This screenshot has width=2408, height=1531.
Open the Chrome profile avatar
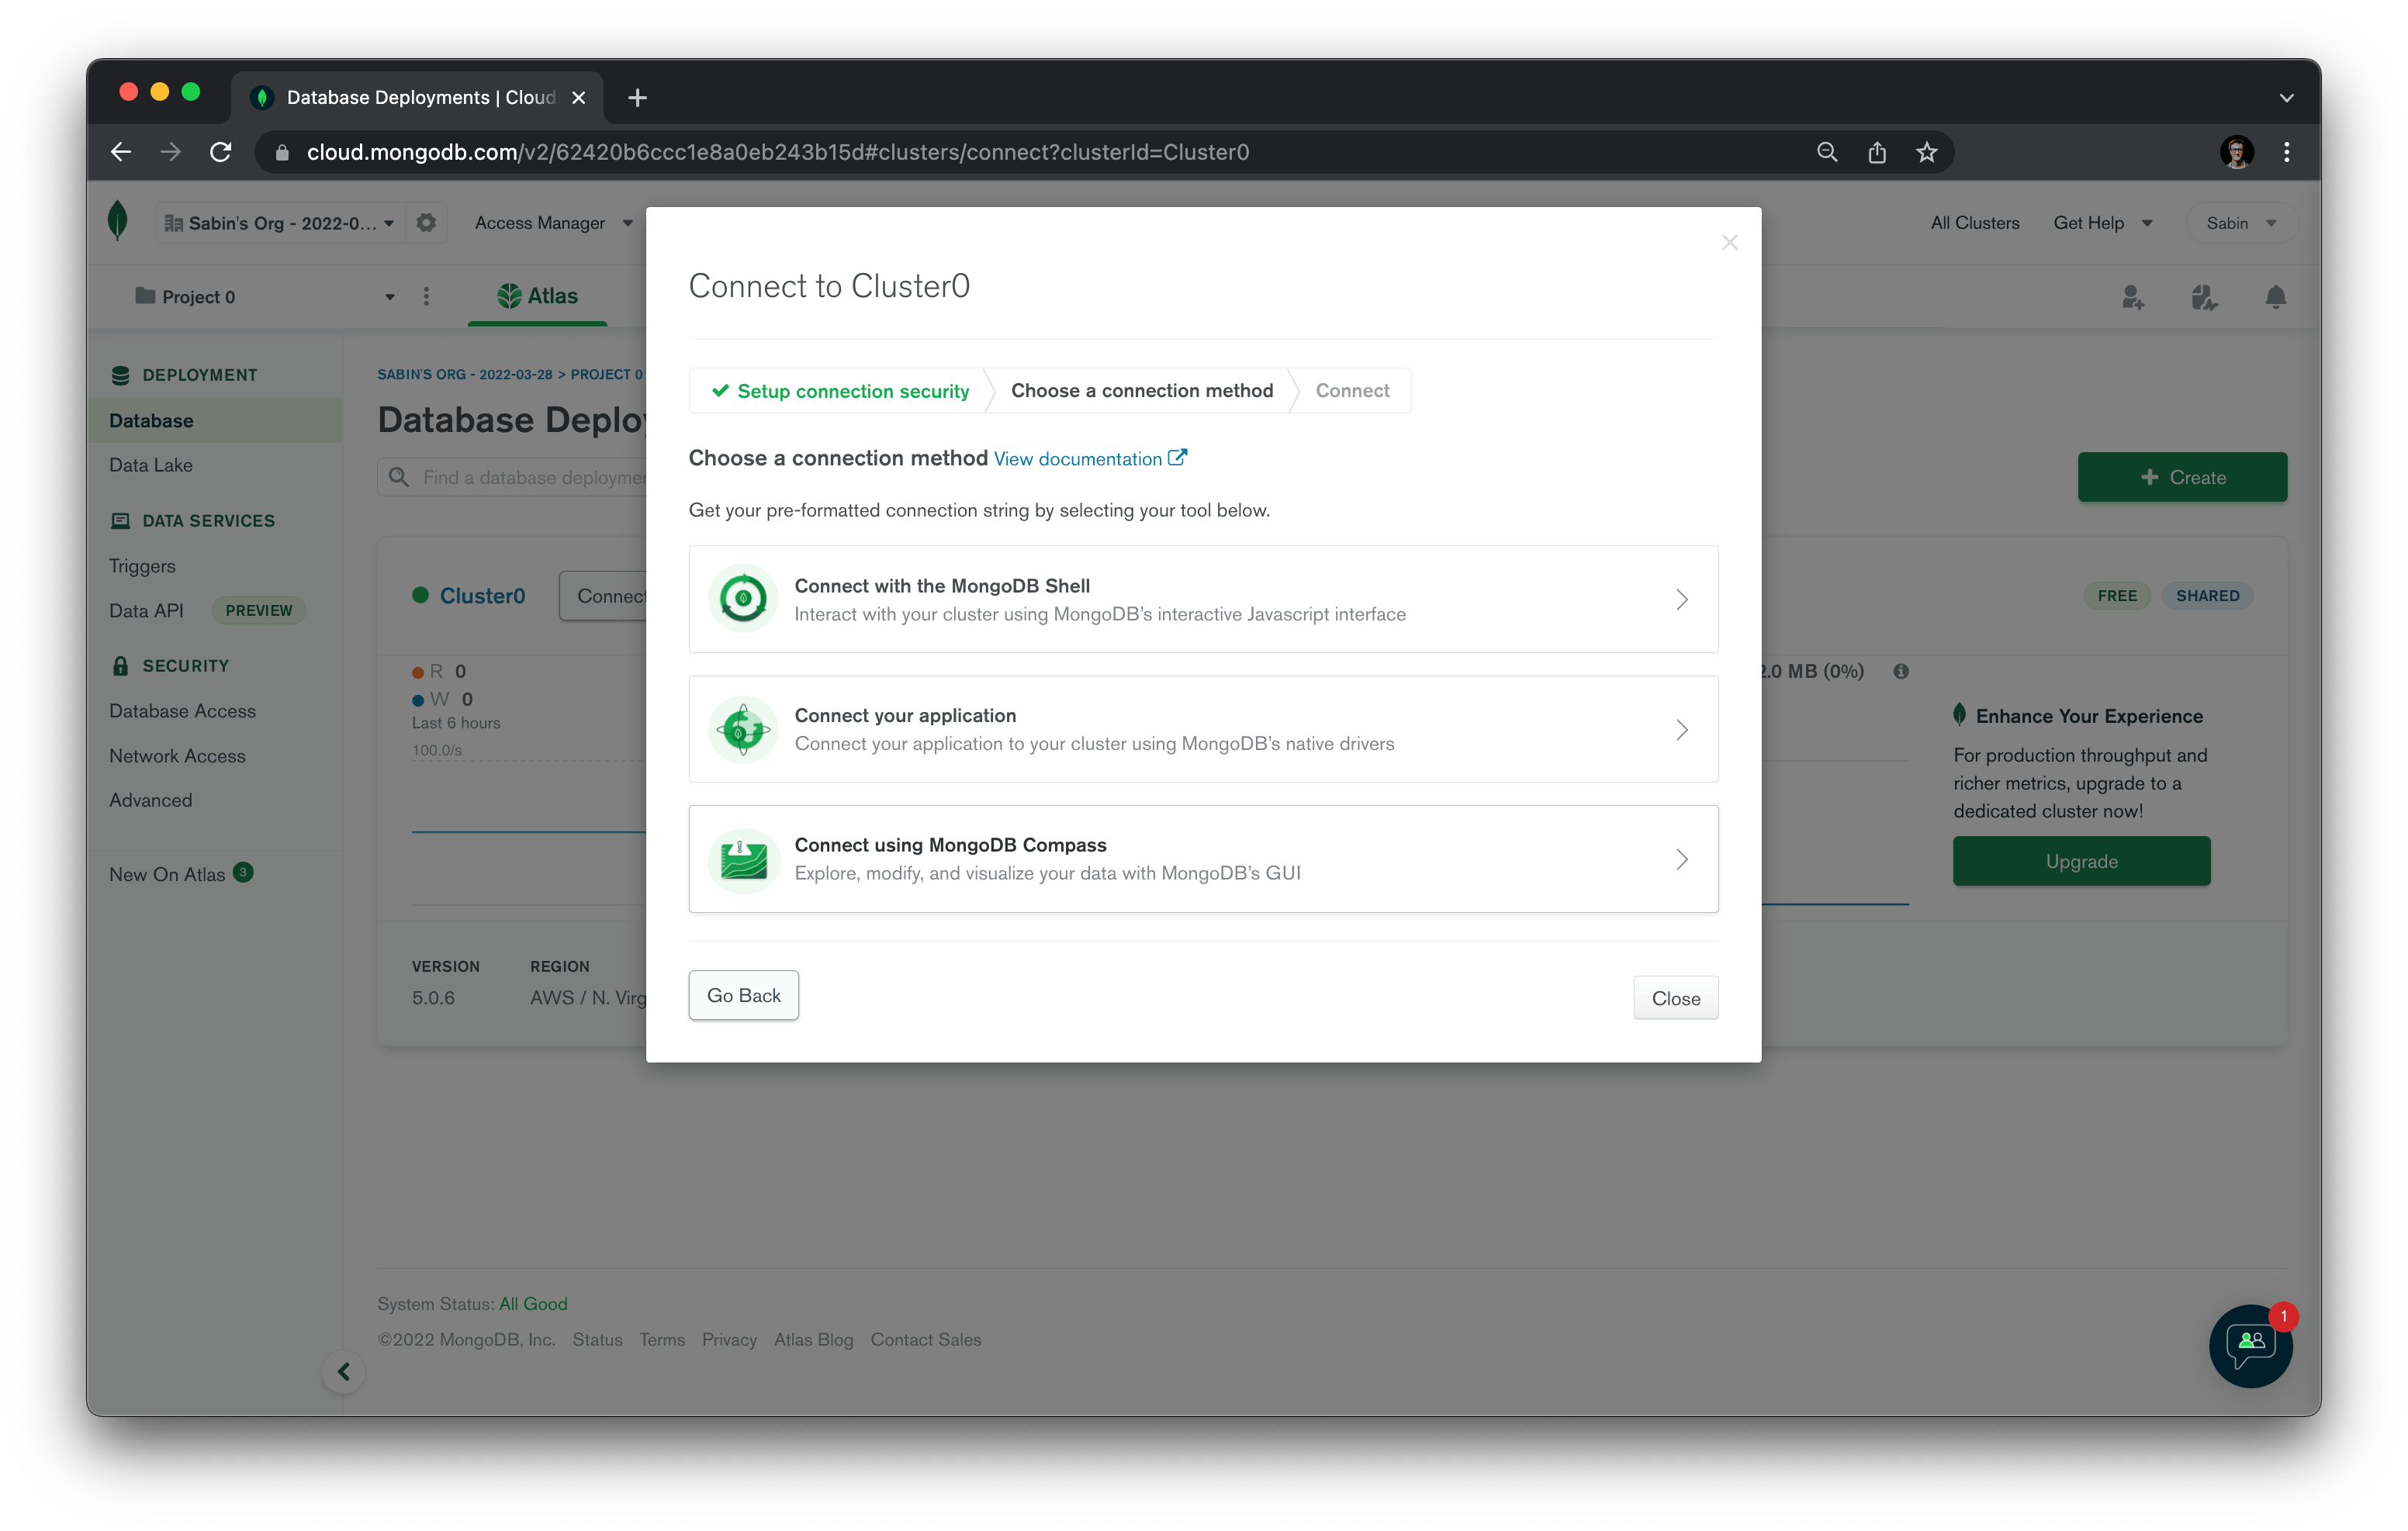click(x=2237, y=152)
